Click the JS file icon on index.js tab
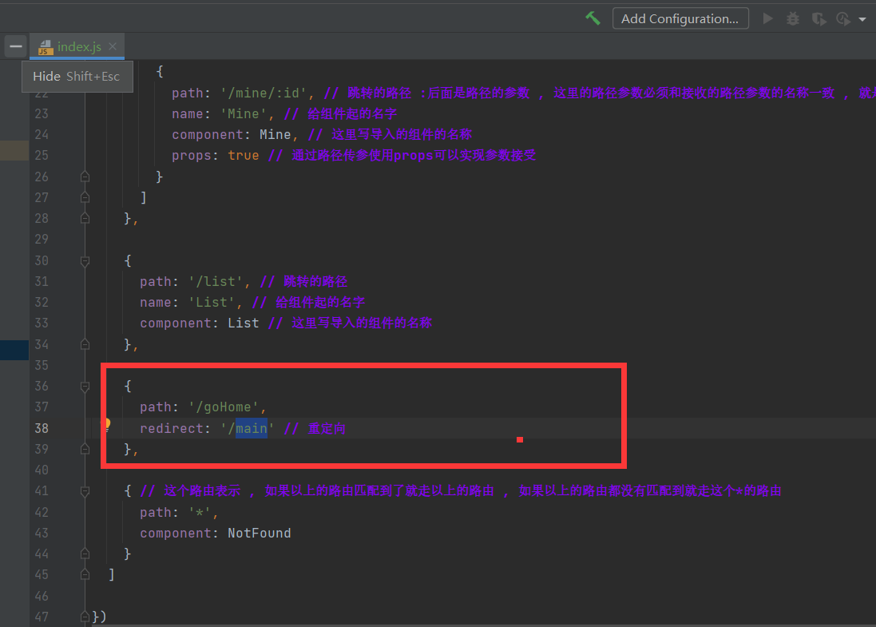 (46, 47)
